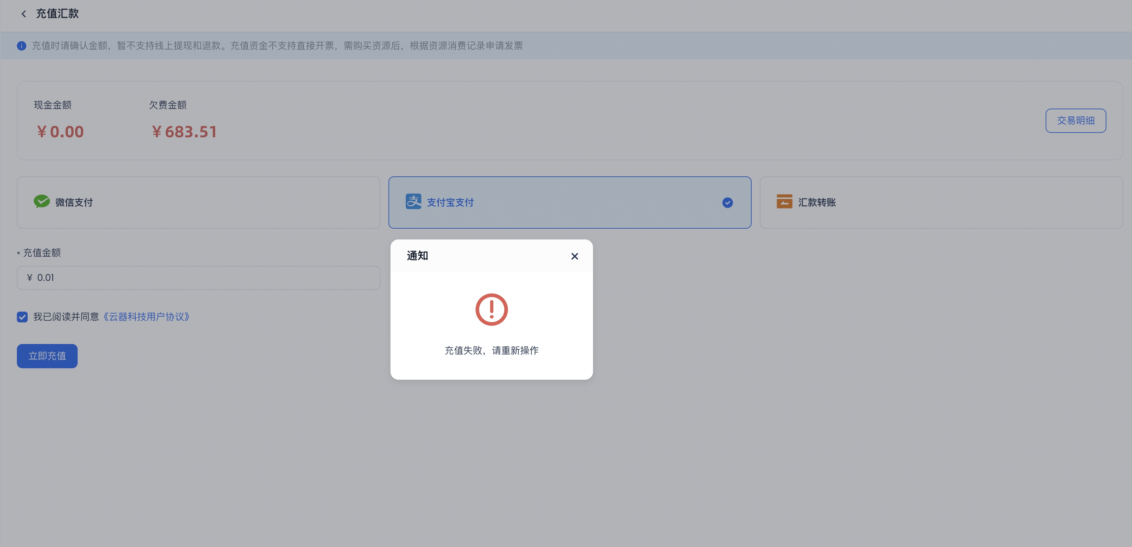Click the 充值金额 field label
Viewport: 1132px width, 547px height.
pos(42,253)
